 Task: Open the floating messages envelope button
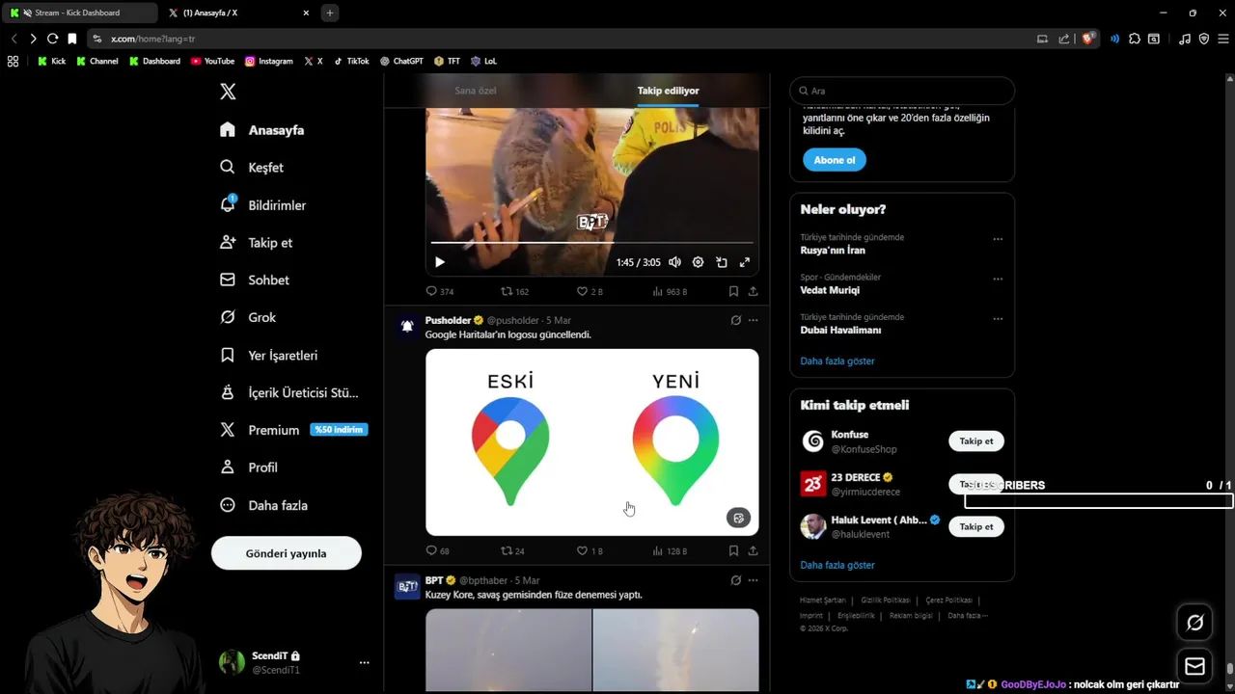click(1194, 666)
